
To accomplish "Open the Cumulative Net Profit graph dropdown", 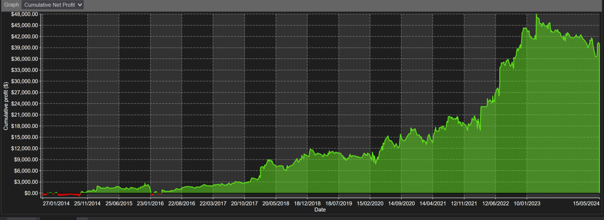I will 52,5.
